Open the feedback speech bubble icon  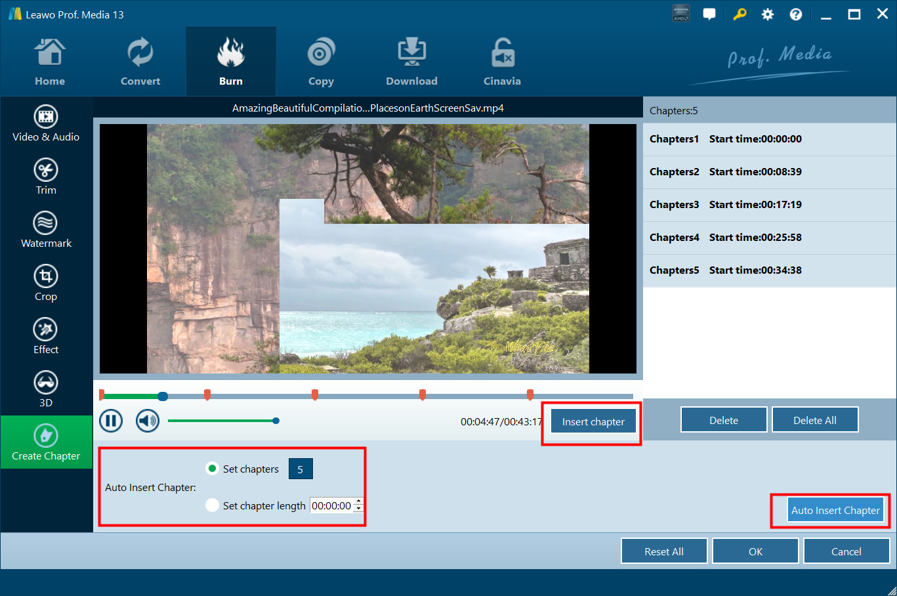(x=709, y=14)
